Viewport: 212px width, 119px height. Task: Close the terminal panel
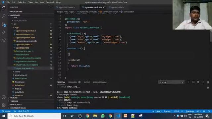point(208,82)
